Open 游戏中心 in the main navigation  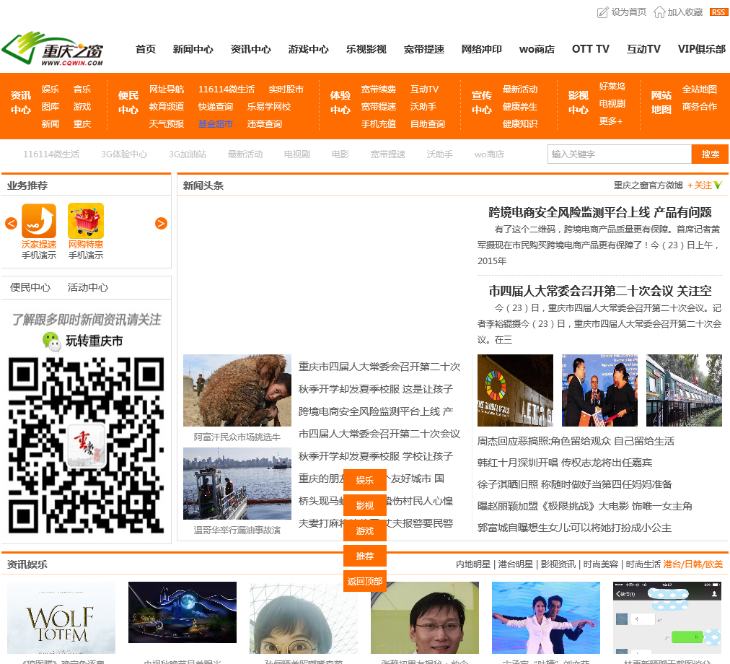click(308, 49)
